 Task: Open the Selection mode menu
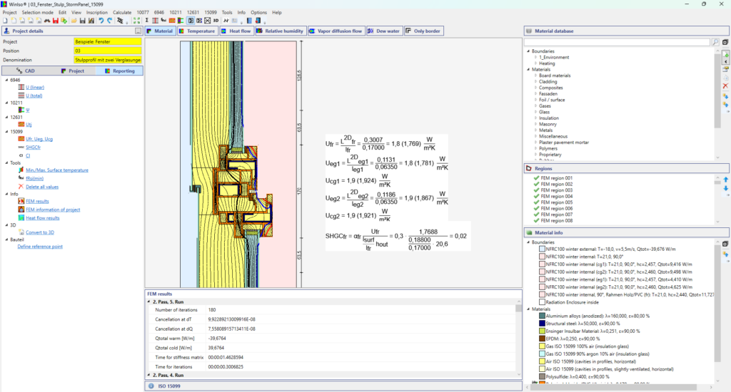point(38,13)
